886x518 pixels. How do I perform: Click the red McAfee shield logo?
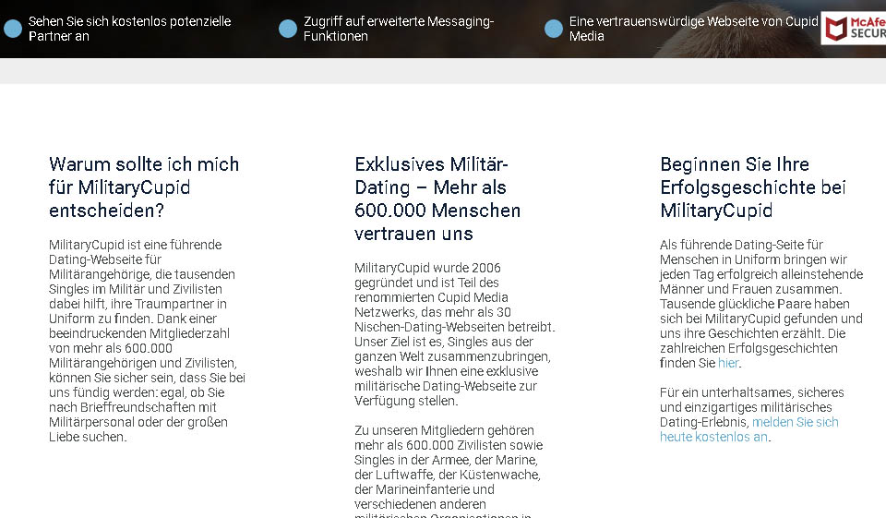pos(836,29)
